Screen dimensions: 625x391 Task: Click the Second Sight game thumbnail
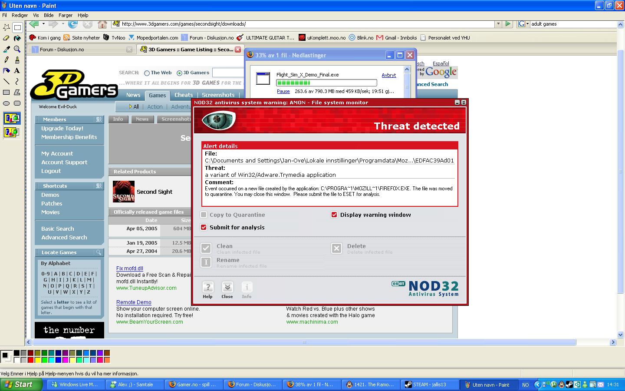click(x=124, y=192)
